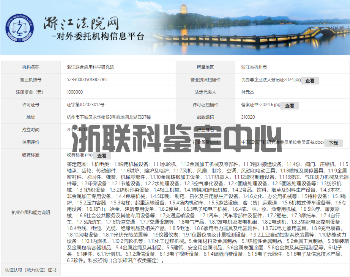
Task: Click the 邮政编码 label cell
Action: click(x=205, y=117)
